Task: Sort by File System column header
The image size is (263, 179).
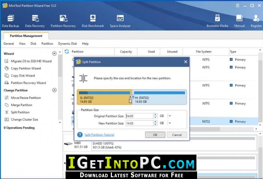Action: [x=203, y=51]
